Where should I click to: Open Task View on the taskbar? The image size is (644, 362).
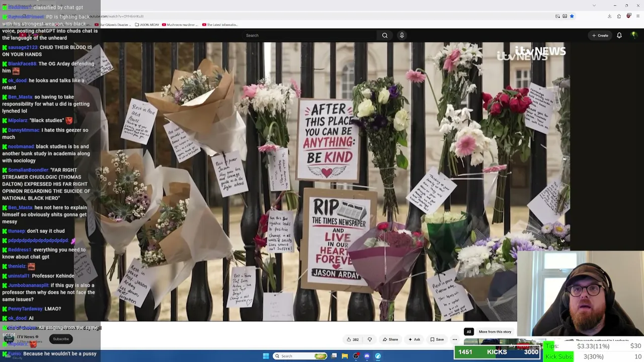(334, 356)
